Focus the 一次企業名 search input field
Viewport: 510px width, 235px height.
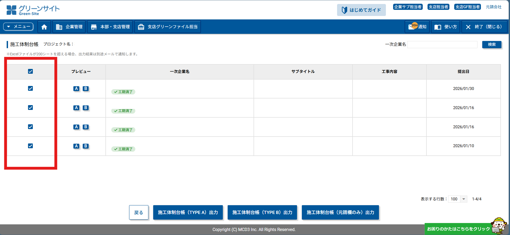click(442, 44)
